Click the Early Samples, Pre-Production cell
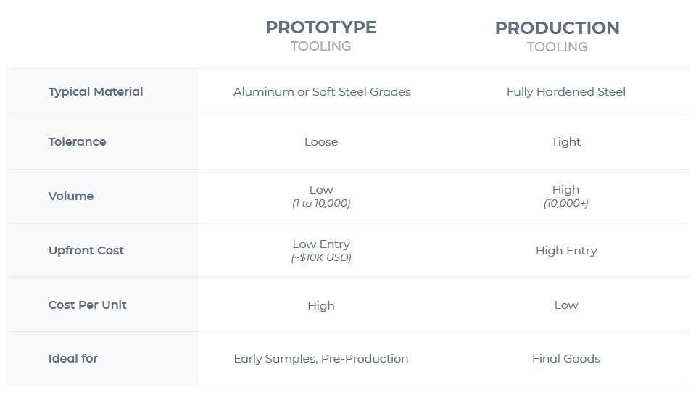 [x=321, y=359]
